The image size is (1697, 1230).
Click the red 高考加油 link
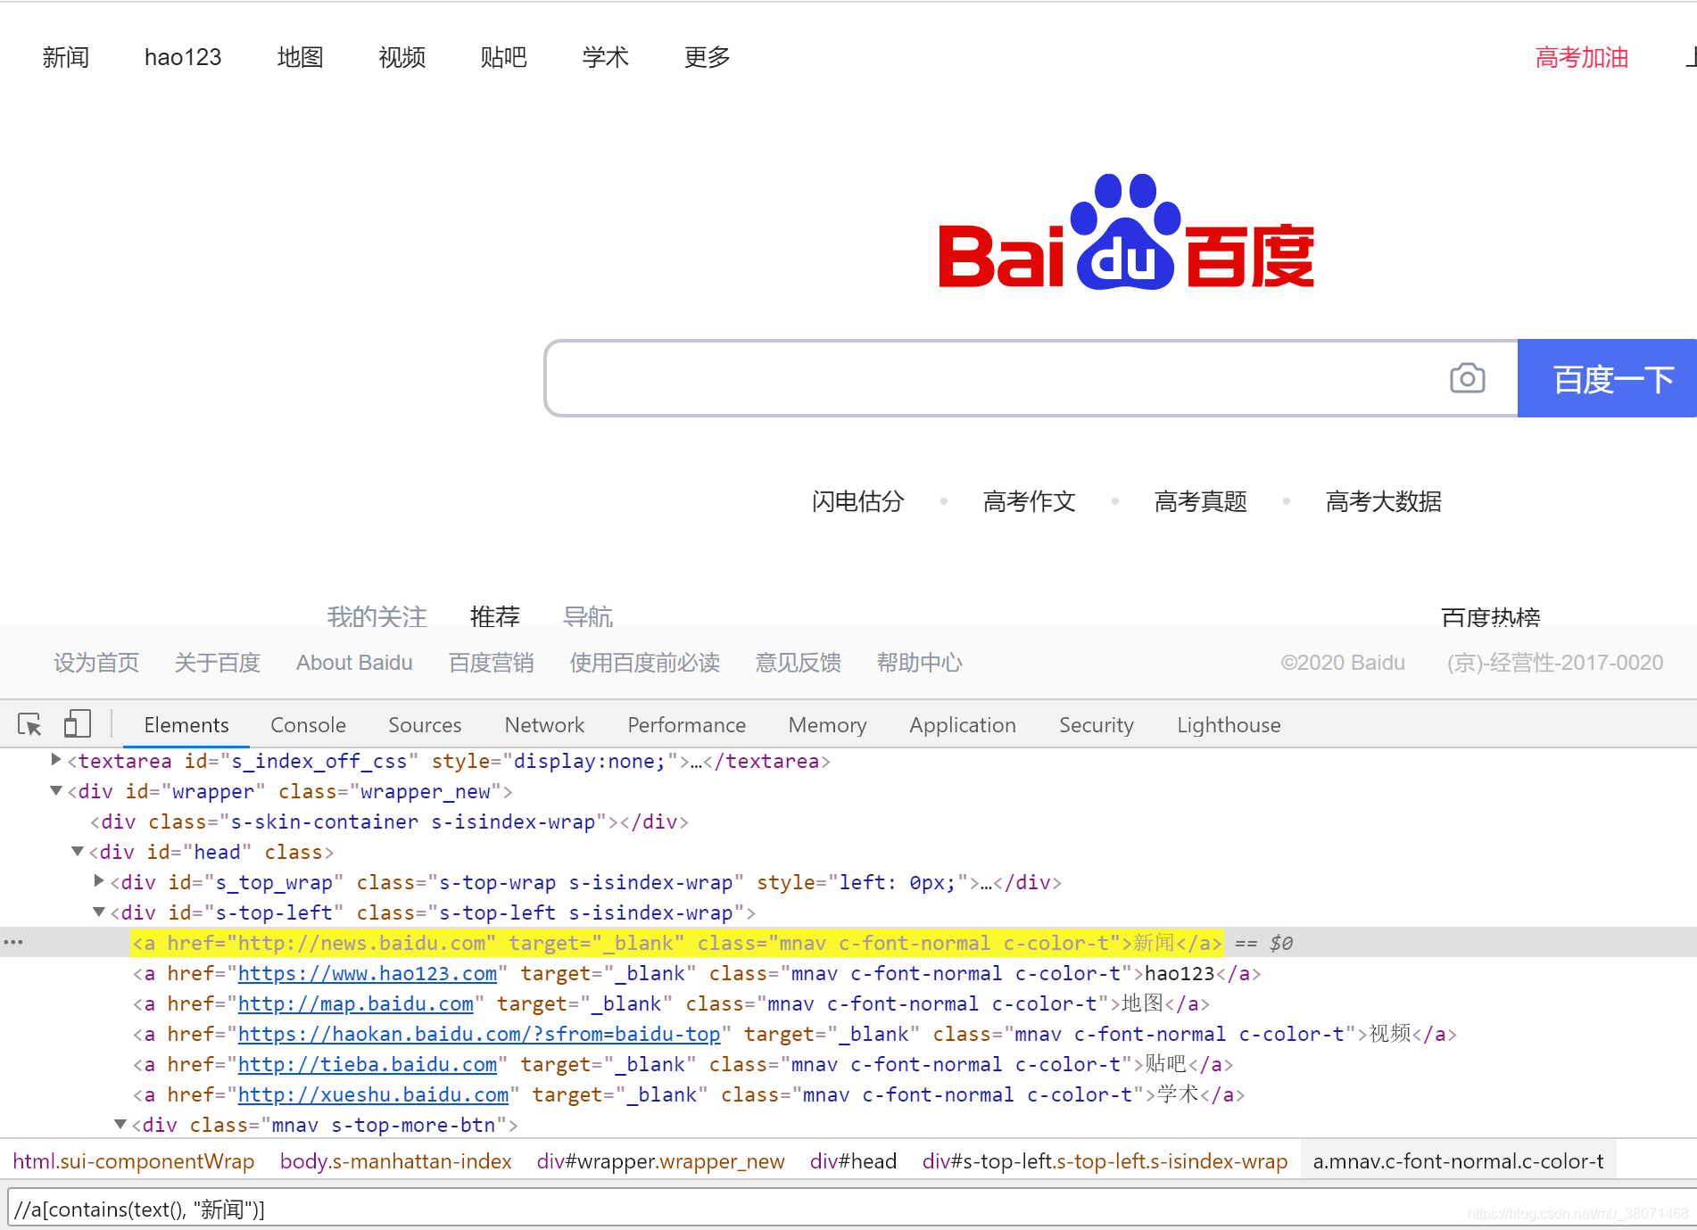click(x=1581, y=57)
